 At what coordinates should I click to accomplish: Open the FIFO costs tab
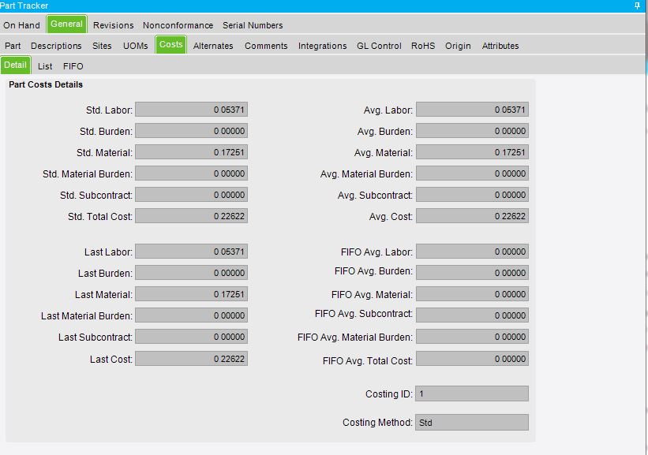click(x=73, y=66)
